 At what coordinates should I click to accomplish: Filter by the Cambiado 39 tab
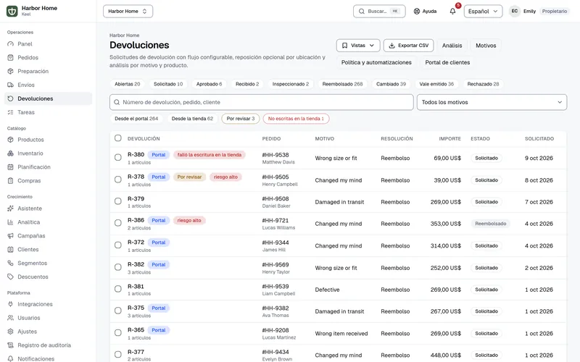tap(391, 84)
